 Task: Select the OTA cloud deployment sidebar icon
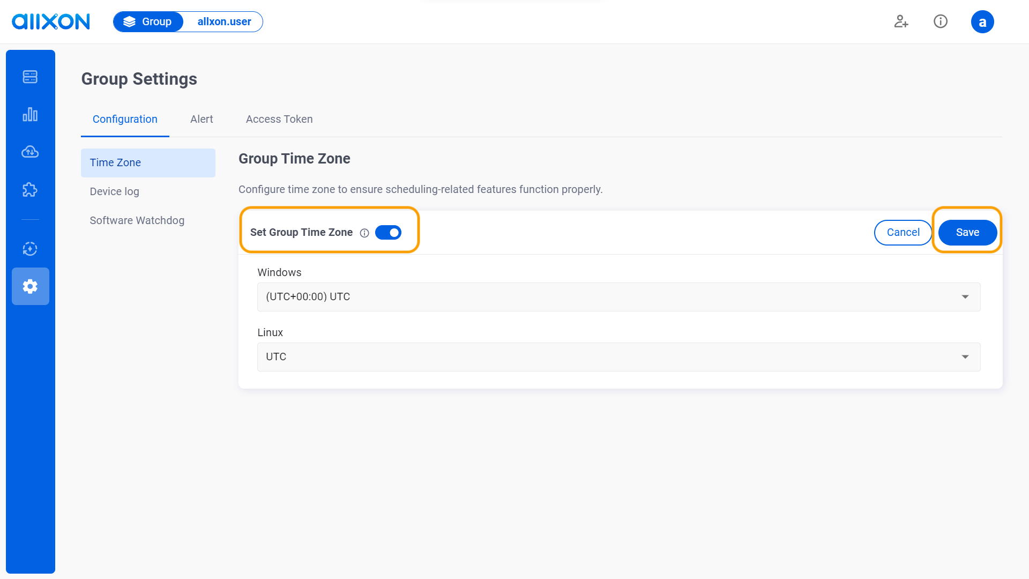tap(30, 152)
